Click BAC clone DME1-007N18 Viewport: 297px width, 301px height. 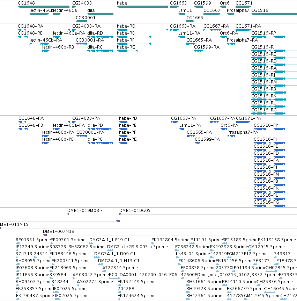click(x=170, y=235)
